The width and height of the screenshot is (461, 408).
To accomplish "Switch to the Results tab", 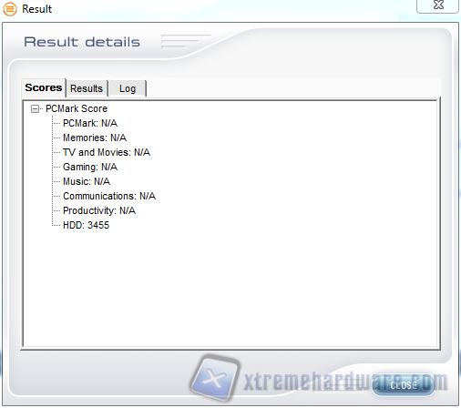I will coord(87,88).
